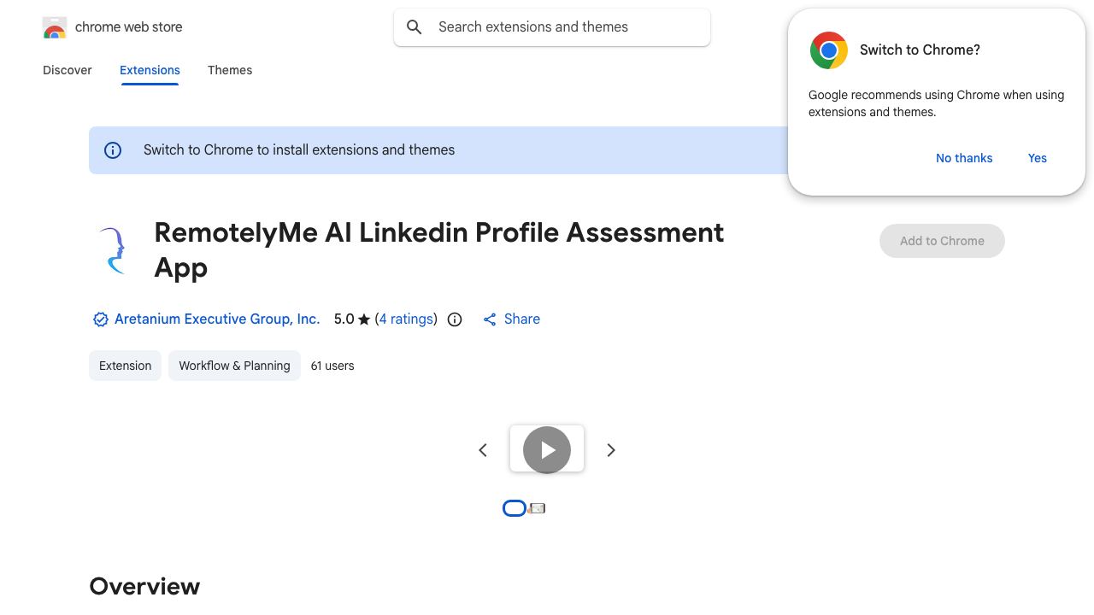Click the share icon
1094x615 pixels.
[x=490, y=319]
